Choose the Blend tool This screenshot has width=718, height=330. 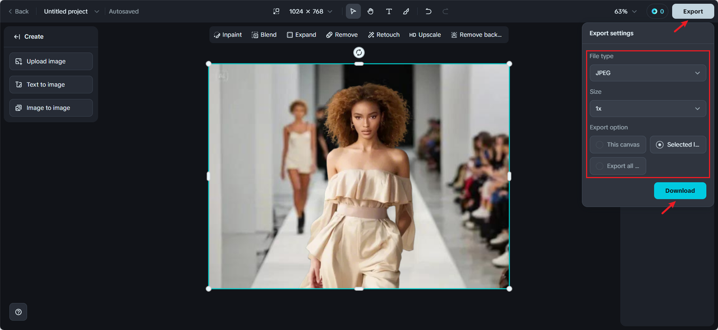coord(264,35)
